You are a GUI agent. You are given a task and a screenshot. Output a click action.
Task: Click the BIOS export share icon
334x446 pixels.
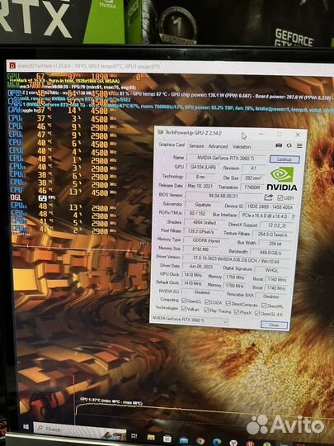pyautogui.click(x=268, y=197)
